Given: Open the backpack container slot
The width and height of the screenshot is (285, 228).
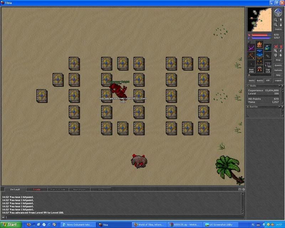Looking at the screenshot, I should click(268, 48).
